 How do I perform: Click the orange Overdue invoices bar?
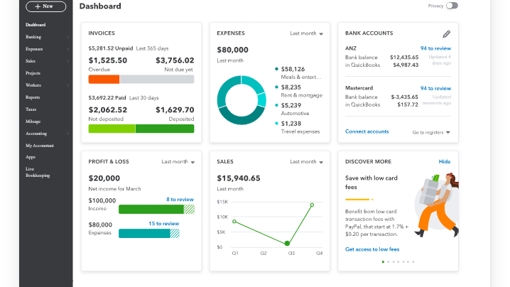click(x=104, y=80)
